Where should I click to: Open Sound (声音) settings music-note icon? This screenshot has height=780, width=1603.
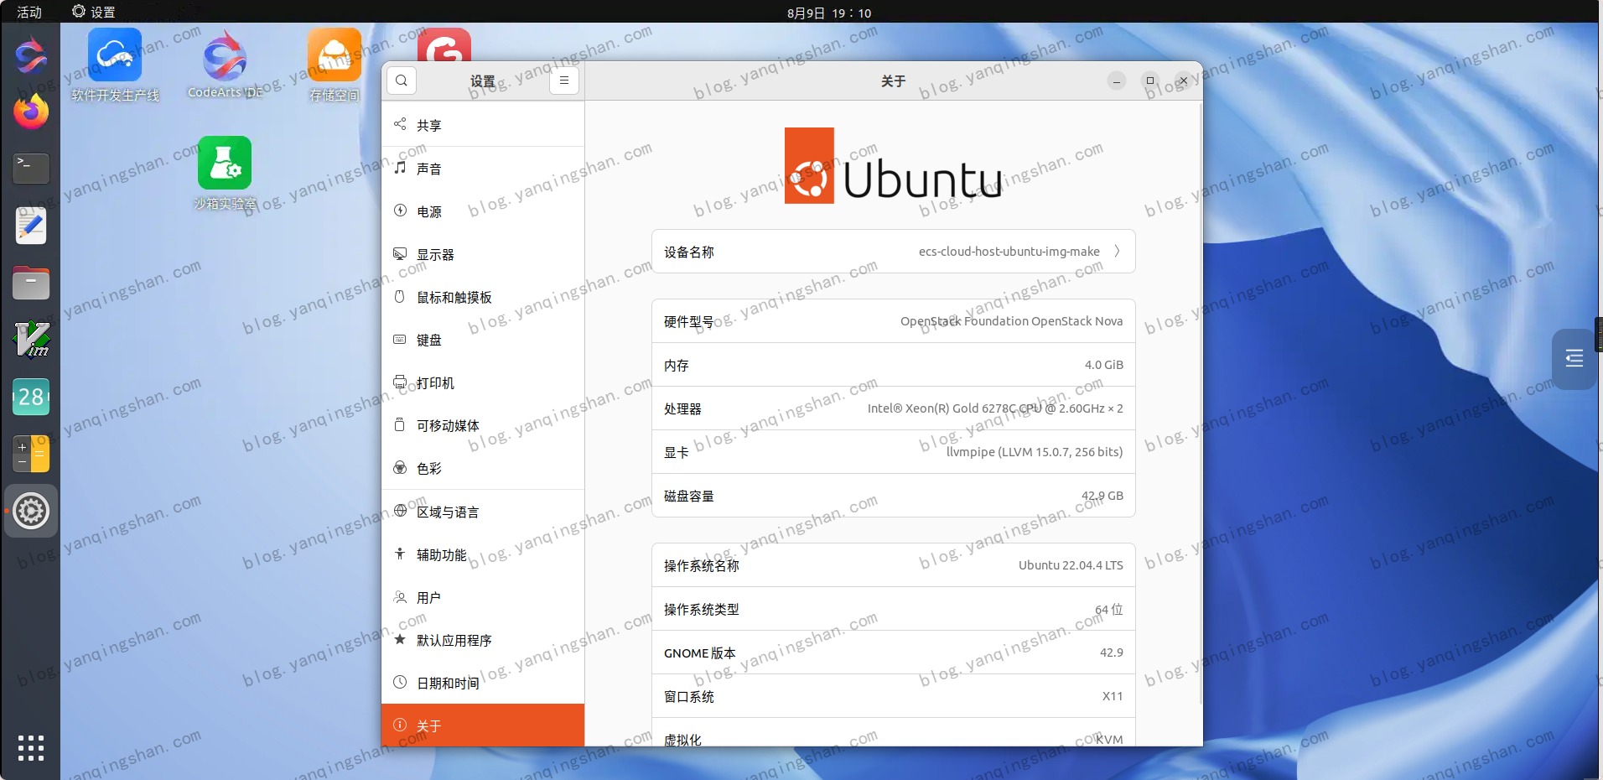click(x=400, y=168)
